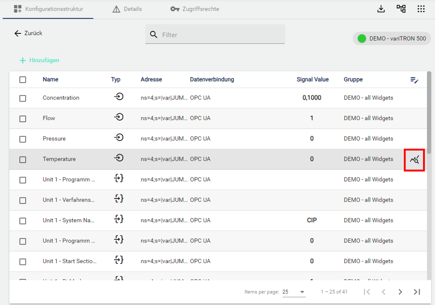
Task: Open trend analysis icon for Temperature row
Action: tap(414, 159)
